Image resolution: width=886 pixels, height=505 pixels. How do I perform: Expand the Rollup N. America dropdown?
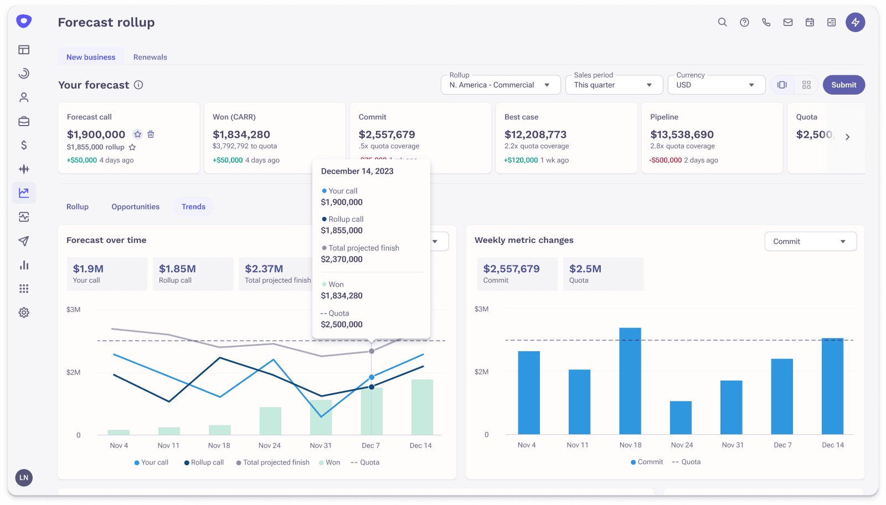point(501,85)
